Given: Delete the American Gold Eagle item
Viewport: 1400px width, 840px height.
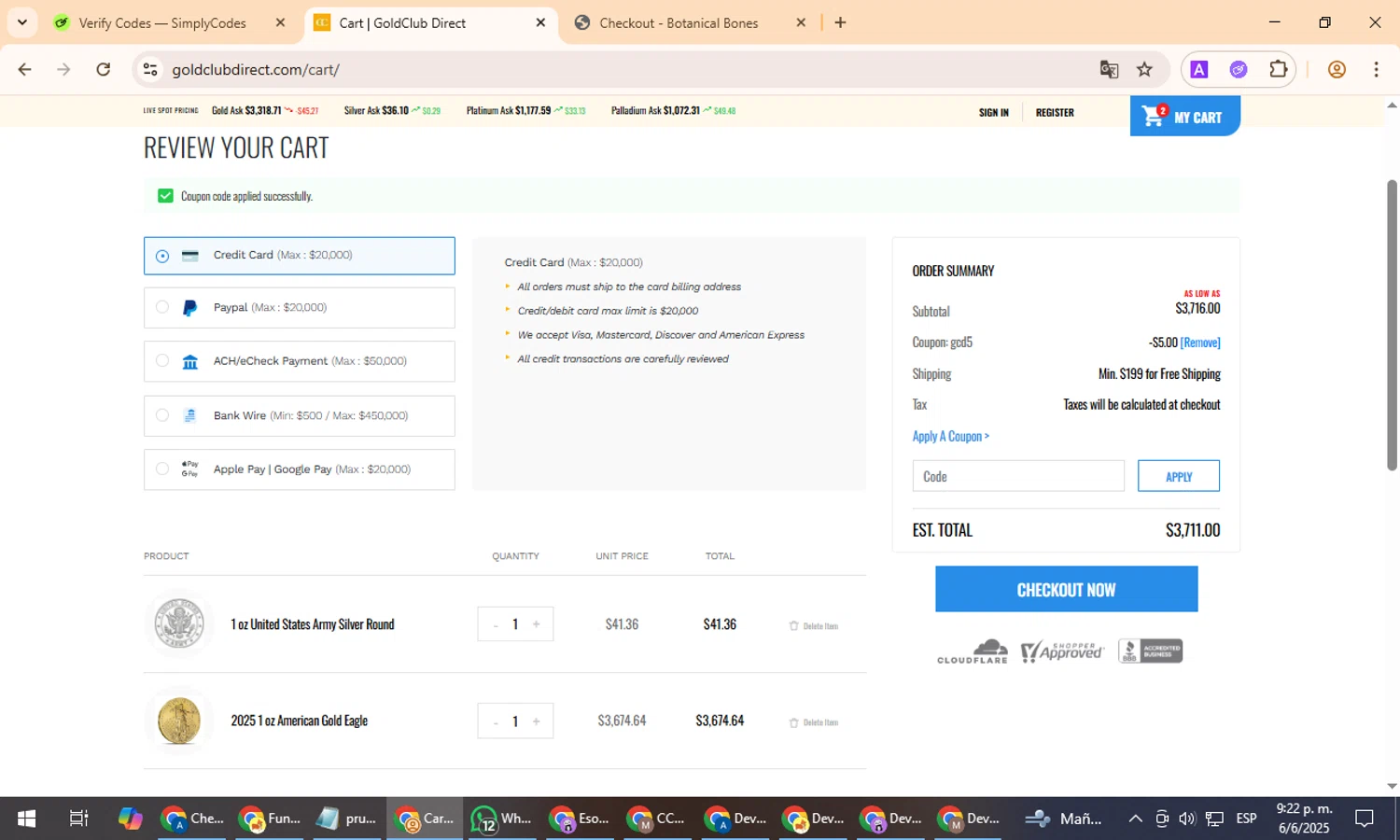Looking at the screenshot, I should [814, 722].
